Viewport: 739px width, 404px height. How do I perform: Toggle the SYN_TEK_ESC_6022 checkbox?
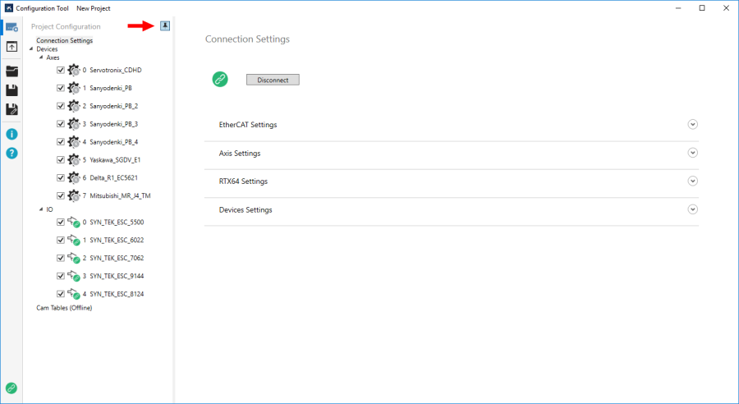coord(60,240)
